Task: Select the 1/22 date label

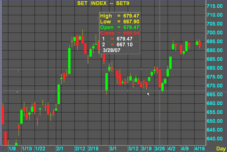Action: (40, 149)
